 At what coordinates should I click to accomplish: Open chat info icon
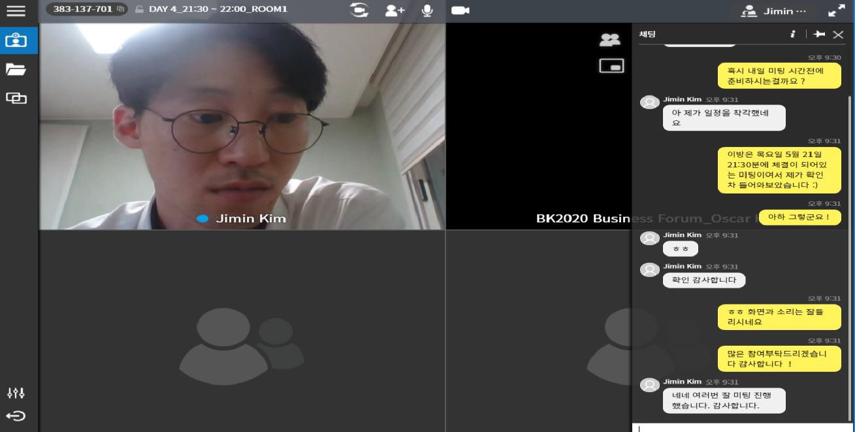[x=793, y=34]
